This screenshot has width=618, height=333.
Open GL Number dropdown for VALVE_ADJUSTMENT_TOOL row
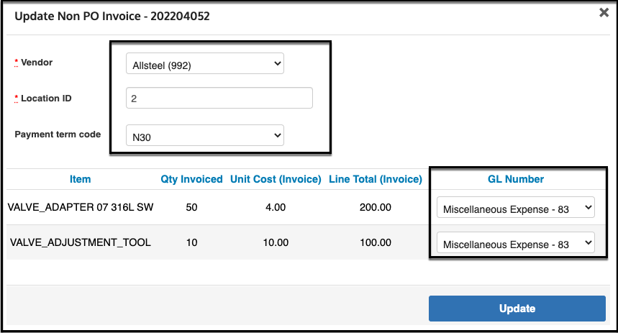(516, 242)
